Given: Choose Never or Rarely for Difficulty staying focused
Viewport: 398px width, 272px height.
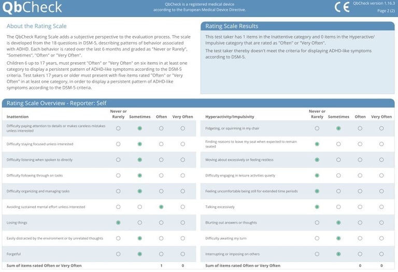Looking at the screenshot, I should pyautogui.click(x=118, y=144).
